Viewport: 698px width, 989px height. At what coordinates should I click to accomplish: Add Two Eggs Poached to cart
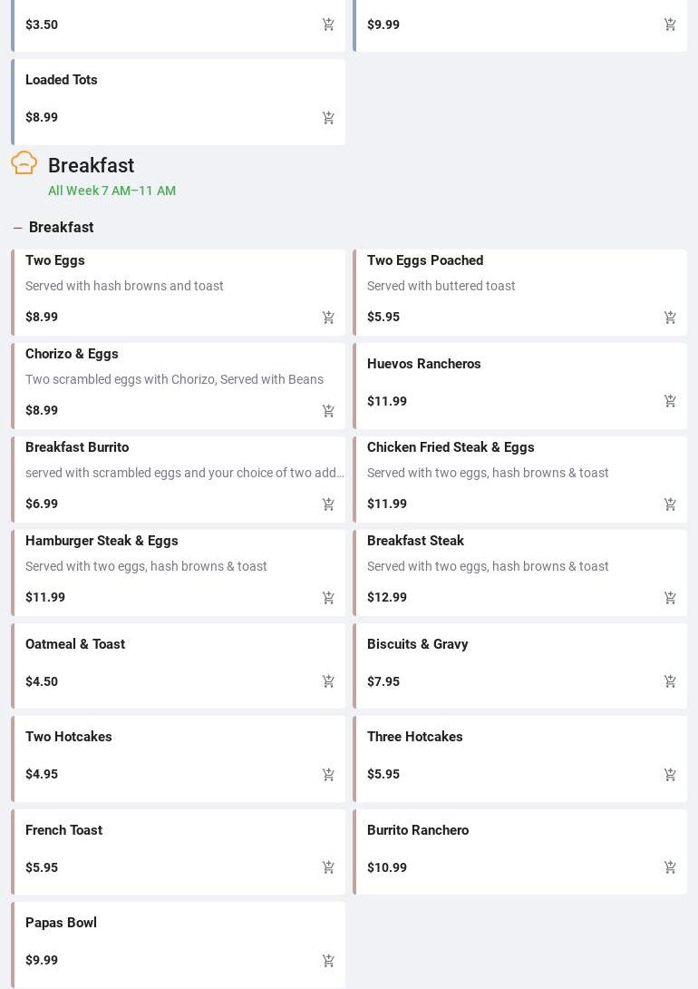point(670,318)
